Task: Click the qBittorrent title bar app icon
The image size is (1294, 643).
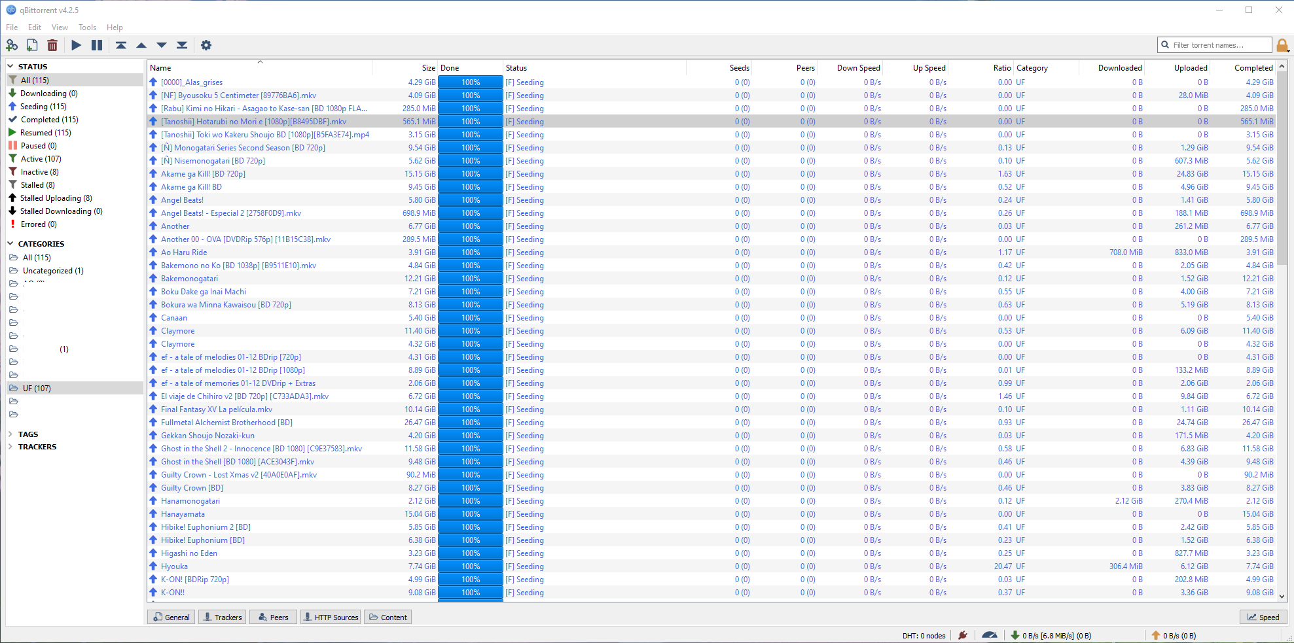Action: coord(10,10)
